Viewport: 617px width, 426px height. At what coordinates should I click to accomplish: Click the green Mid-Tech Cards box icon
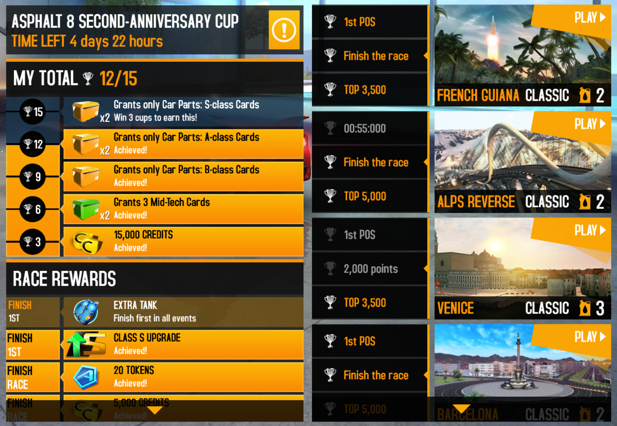tap(86, 209)
